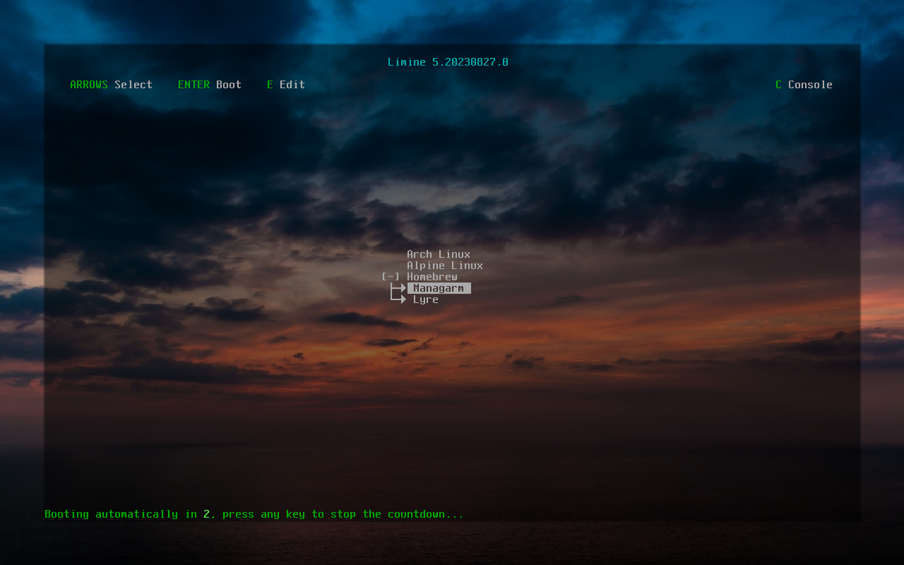Click the tree branch arrow pointing at Managarm
Image resolution: width=904 pixels, height=565 pixels.
[398, 288]
